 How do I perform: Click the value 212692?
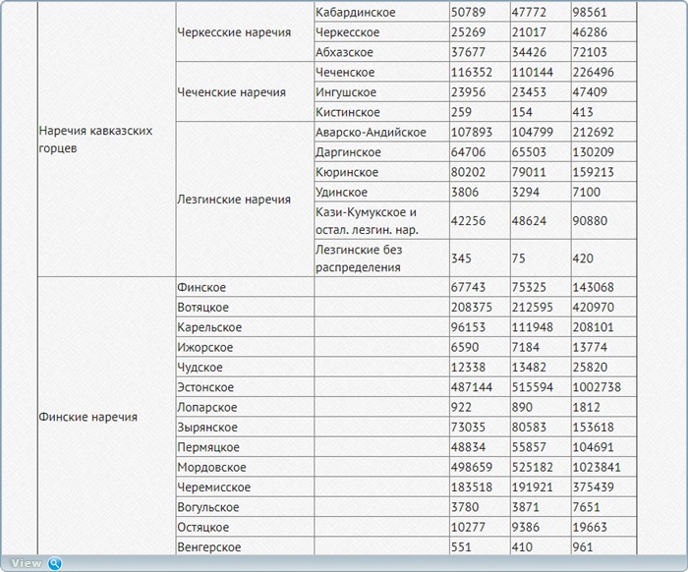tap(593, 132)
